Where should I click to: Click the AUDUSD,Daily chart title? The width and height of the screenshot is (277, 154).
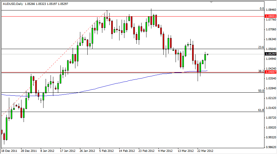click(12, 3)
